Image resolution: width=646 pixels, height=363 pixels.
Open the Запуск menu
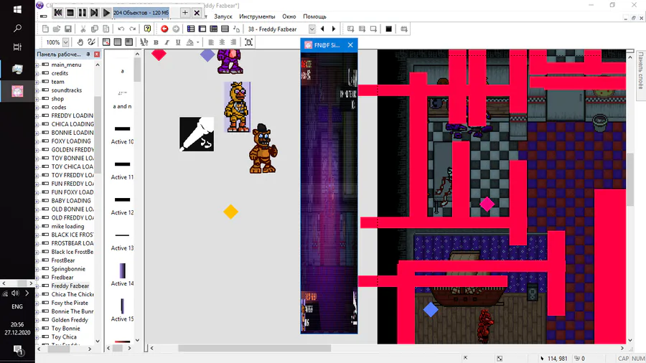[x=223, y=16]
